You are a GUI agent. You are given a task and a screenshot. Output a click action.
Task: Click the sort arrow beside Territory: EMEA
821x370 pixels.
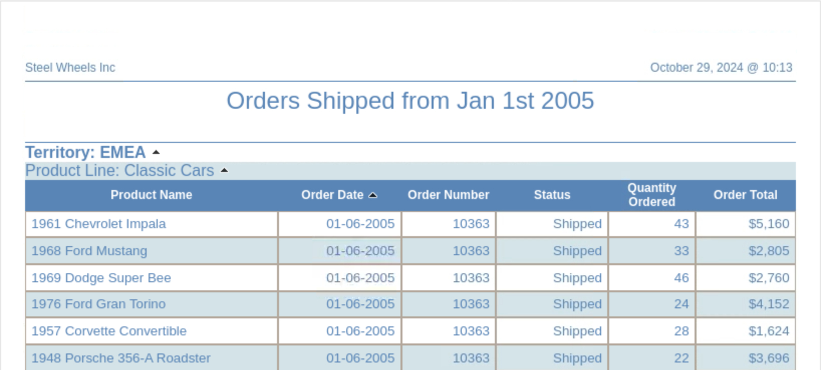pyautogui.click(x=156, y=152)
